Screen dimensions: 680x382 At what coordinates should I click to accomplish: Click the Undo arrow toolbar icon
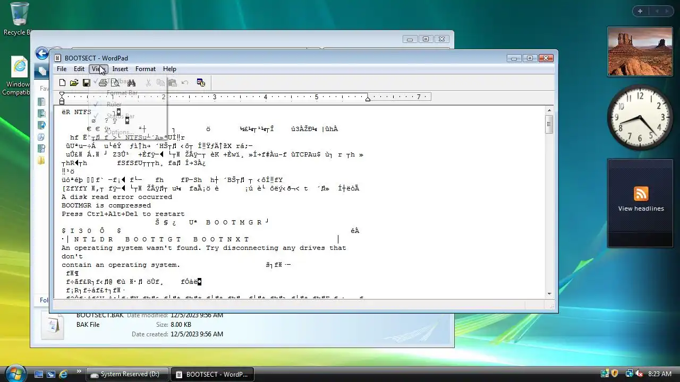click(185, 83)
